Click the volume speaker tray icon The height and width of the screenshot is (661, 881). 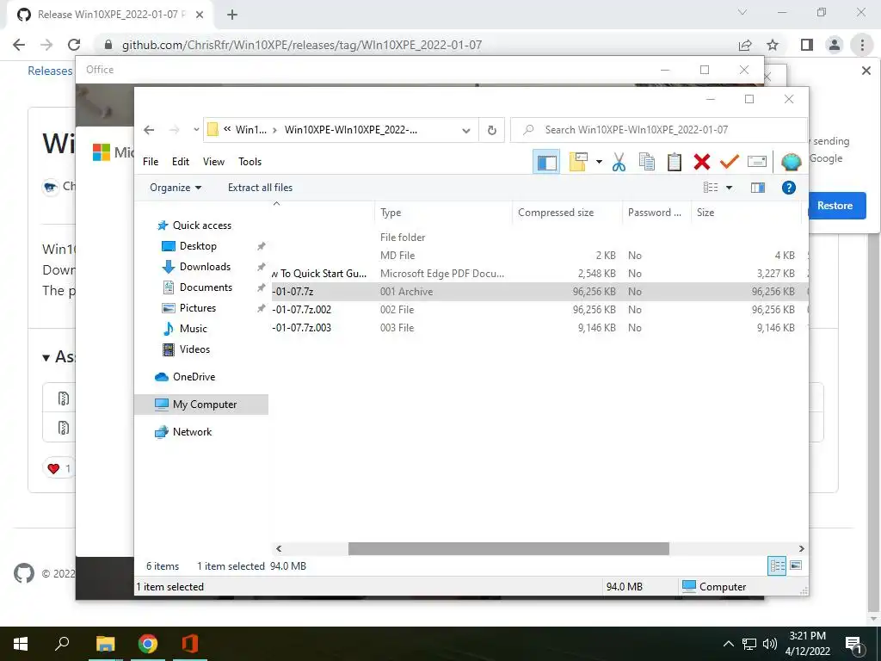tap(770, 644)
